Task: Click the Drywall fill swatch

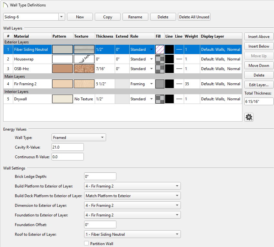Action: (160, 99)
